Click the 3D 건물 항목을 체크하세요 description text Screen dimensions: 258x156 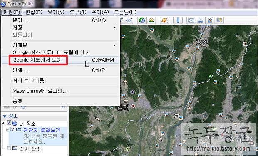click(x=44, y=139)
